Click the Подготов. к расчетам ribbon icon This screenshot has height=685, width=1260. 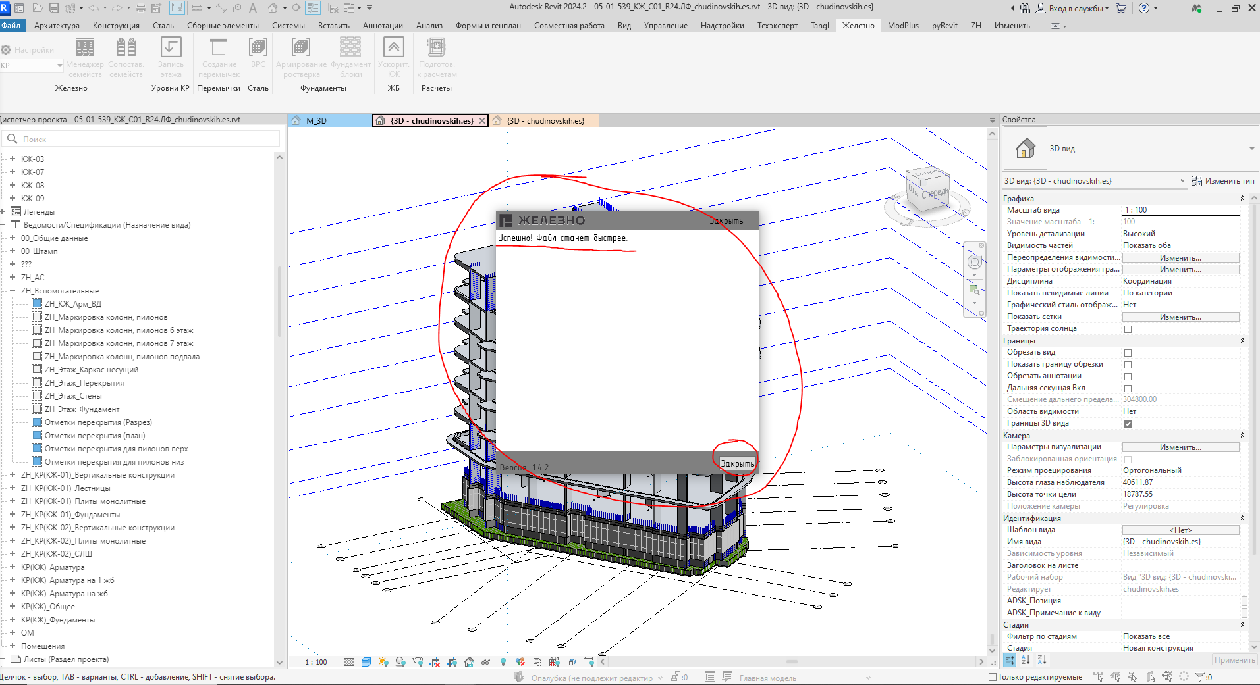point(436,47)
